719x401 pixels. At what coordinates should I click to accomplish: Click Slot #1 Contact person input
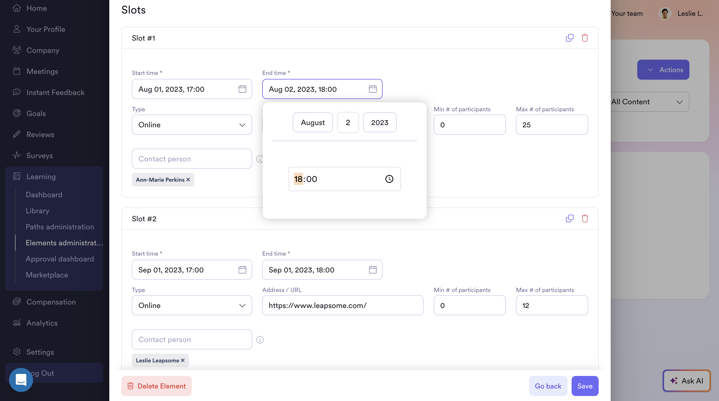pos(192,159)
